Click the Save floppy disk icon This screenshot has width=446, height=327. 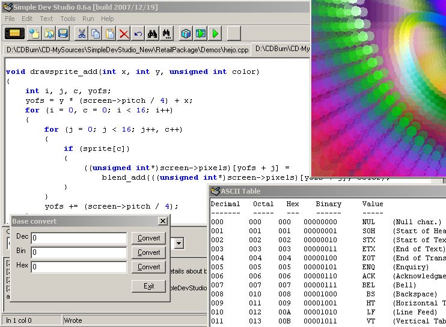pyautogui.click(x=63, y=34)
